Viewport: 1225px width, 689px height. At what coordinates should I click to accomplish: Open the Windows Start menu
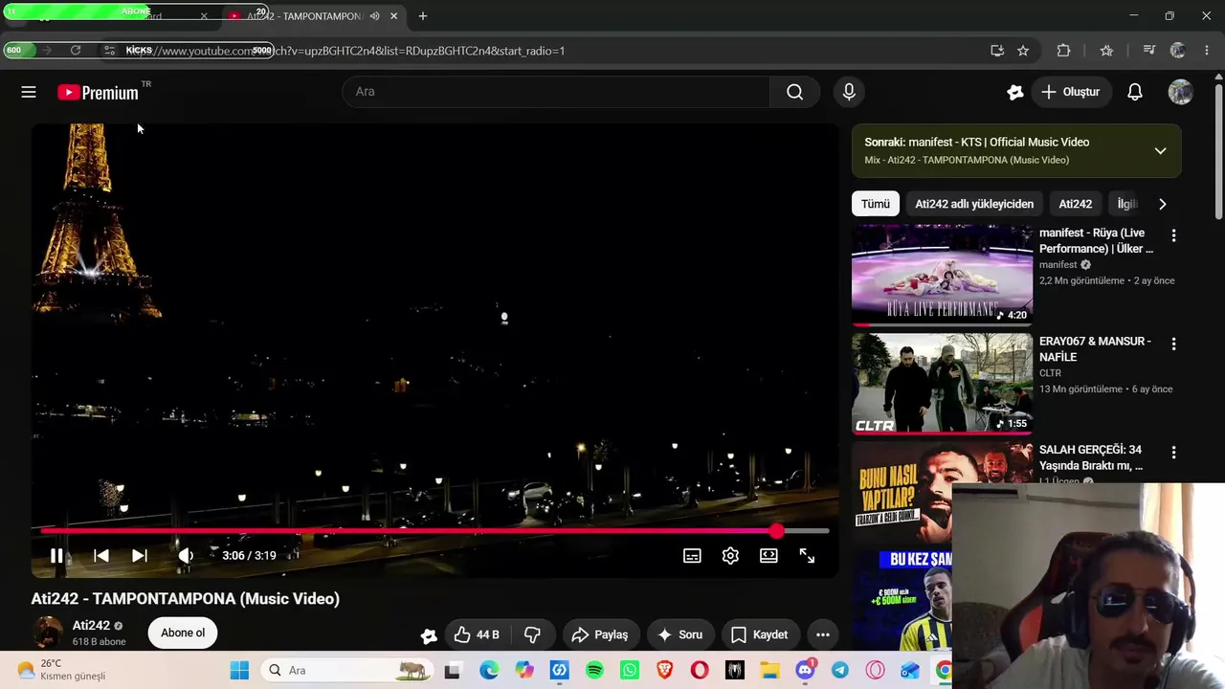coord(239,670)
